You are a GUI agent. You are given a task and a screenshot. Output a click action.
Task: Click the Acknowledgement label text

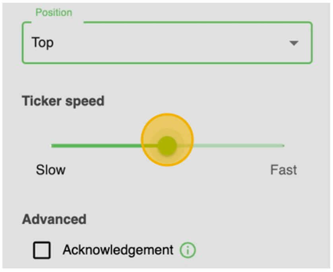pyautogui.click(x=118, y=250)
